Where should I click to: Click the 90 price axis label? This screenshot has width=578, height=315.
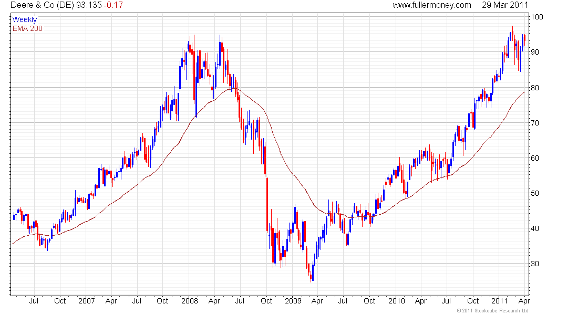click(535, 52)
